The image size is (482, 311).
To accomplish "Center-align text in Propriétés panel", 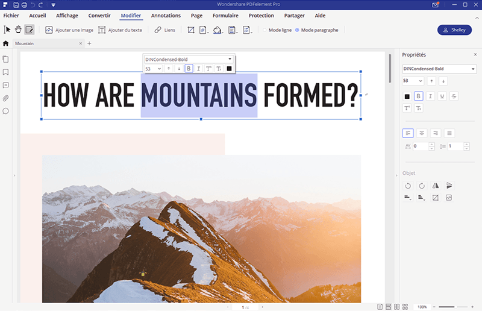I will pos(422,133).
